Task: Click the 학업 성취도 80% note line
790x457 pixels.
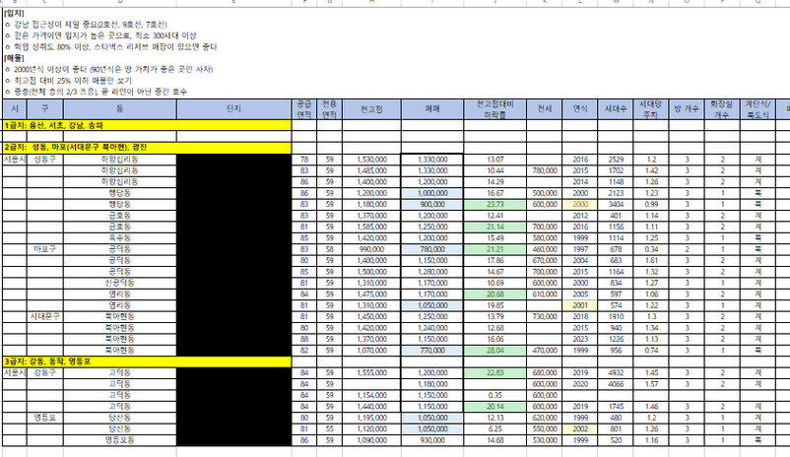Action: click(111, 47)
